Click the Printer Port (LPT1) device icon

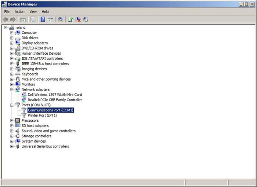pyautogui.click(x=24, y=115)
